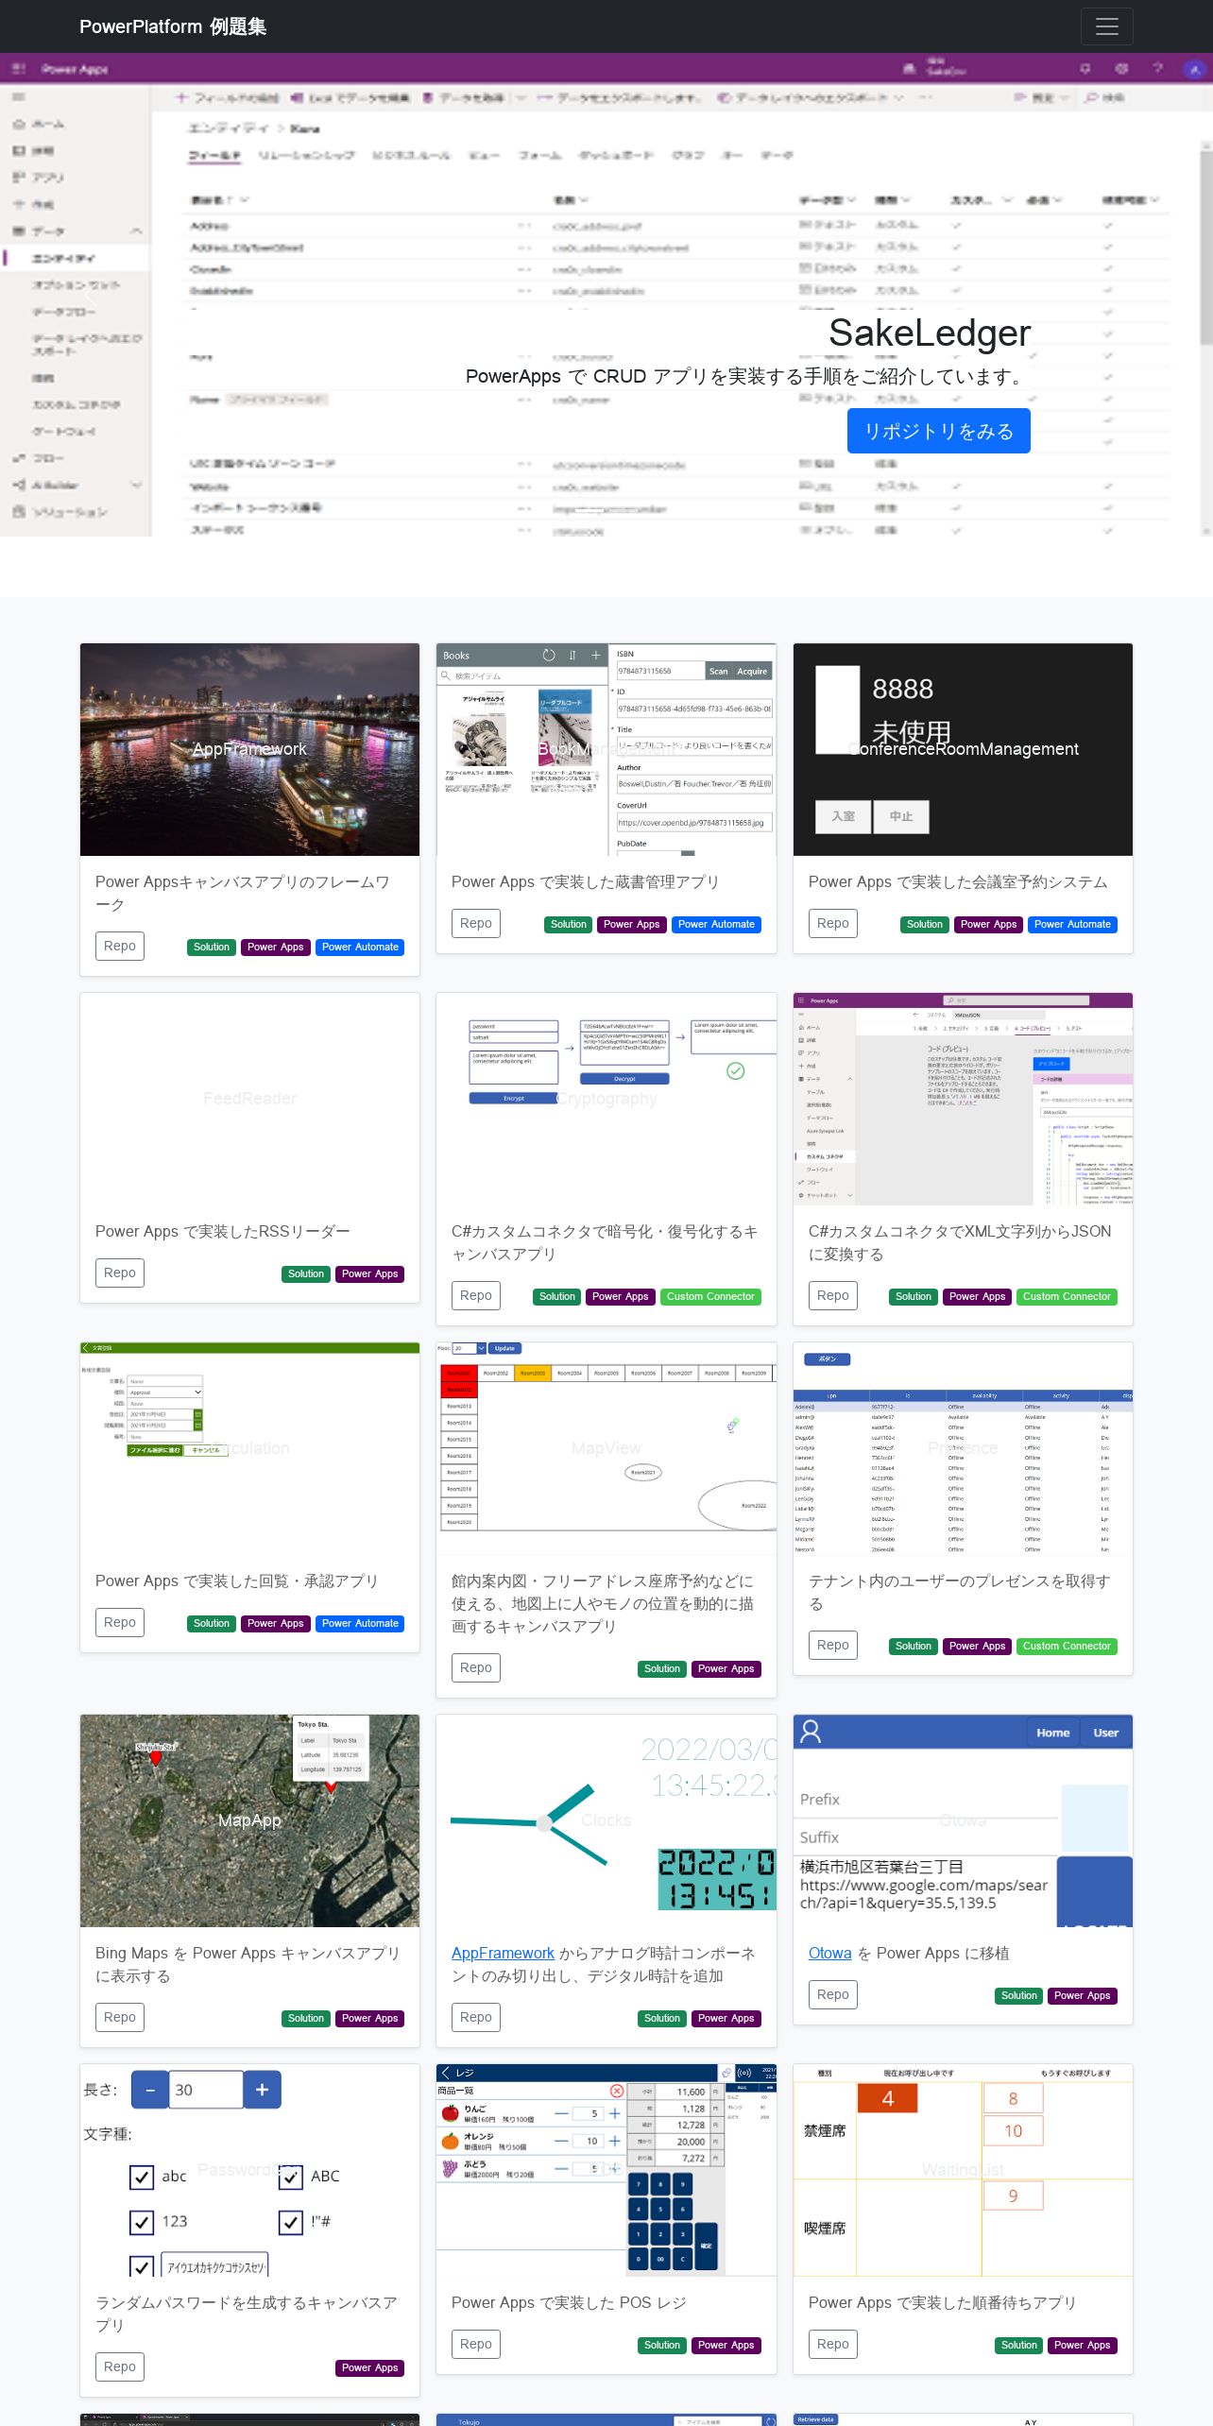The image size is (1213, 2426).
Task: Open Repo for the Bing Maps card
Action: point(120,2017)
